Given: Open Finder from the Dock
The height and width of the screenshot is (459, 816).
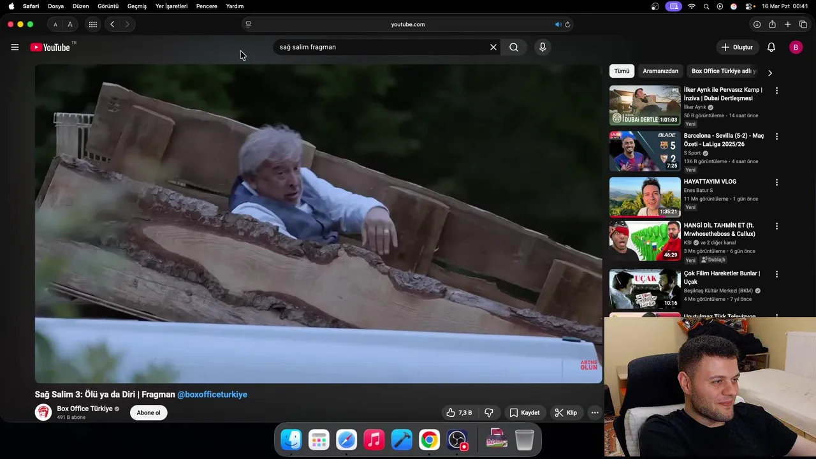Looking at the screenshot, I should click(291, 440).
